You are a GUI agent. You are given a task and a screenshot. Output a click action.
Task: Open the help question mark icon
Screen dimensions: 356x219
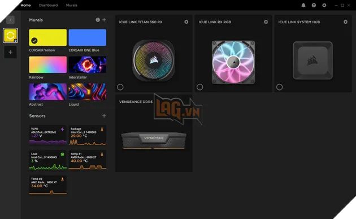point(314,5)
